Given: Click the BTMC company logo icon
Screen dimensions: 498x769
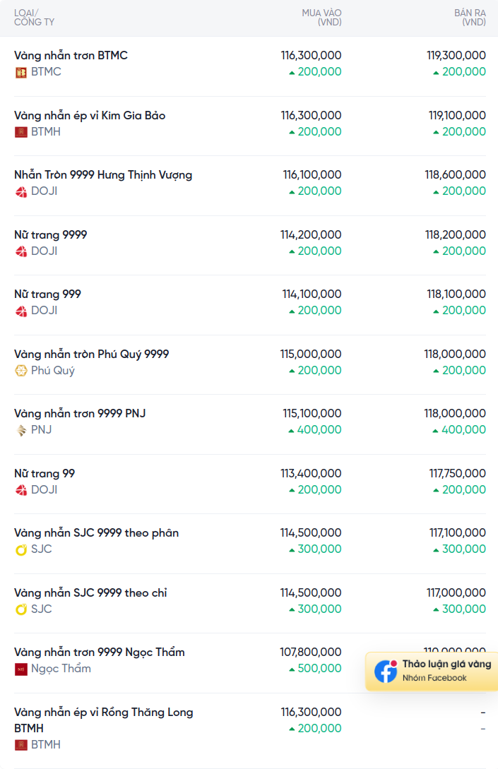Looking at the screenshot, I should point(20,73).
